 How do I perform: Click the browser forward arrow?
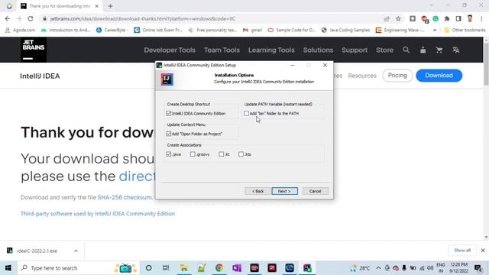tap(19, 18)
